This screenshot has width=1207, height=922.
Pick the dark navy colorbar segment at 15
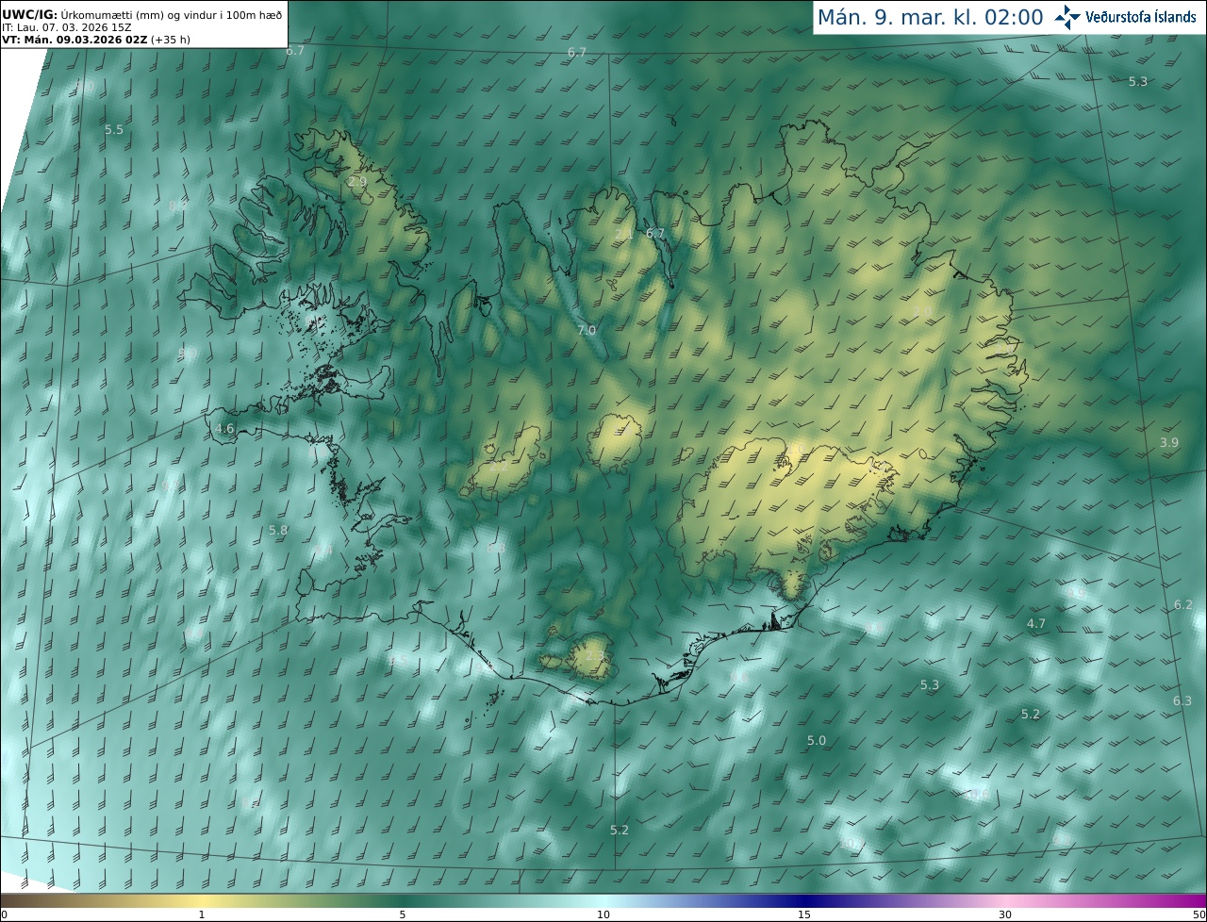coord(804,899)
